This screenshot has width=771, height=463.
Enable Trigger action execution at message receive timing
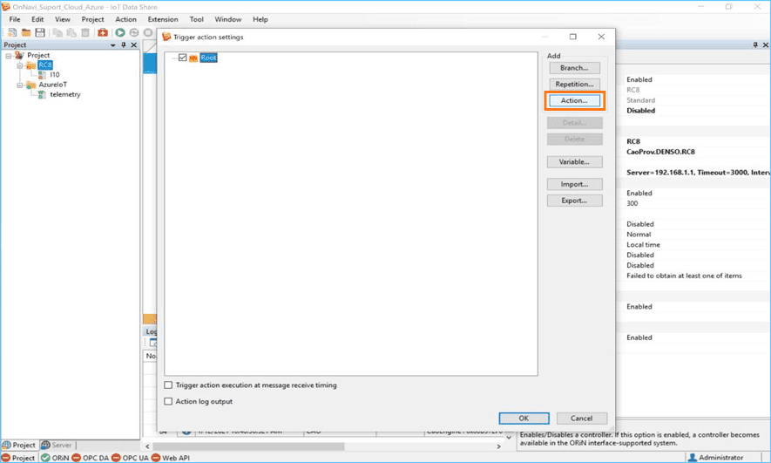pos(168,385)
